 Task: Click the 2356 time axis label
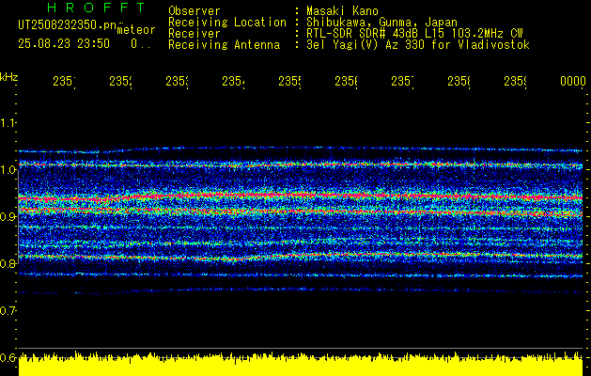(347, 81)
